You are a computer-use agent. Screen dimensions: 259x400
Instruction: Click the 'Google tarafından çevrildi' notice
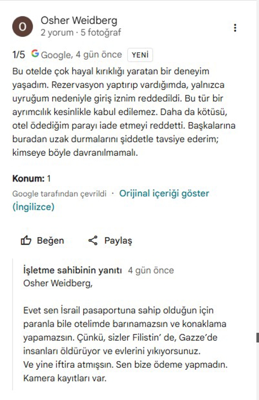[x=59, y=194]
